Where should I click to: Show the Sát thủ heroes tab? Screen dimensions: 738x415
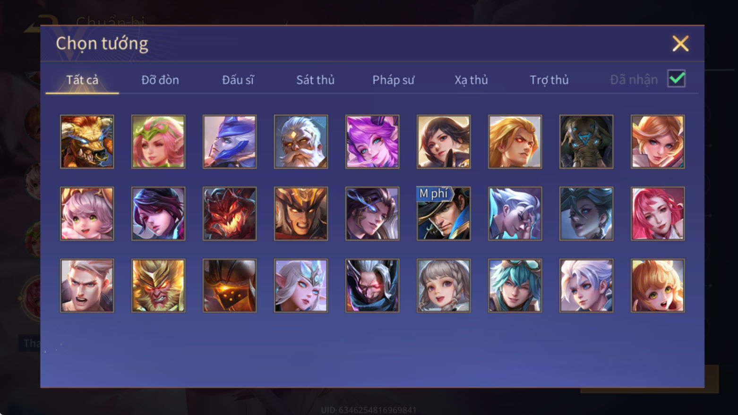(x=316, y=80)
